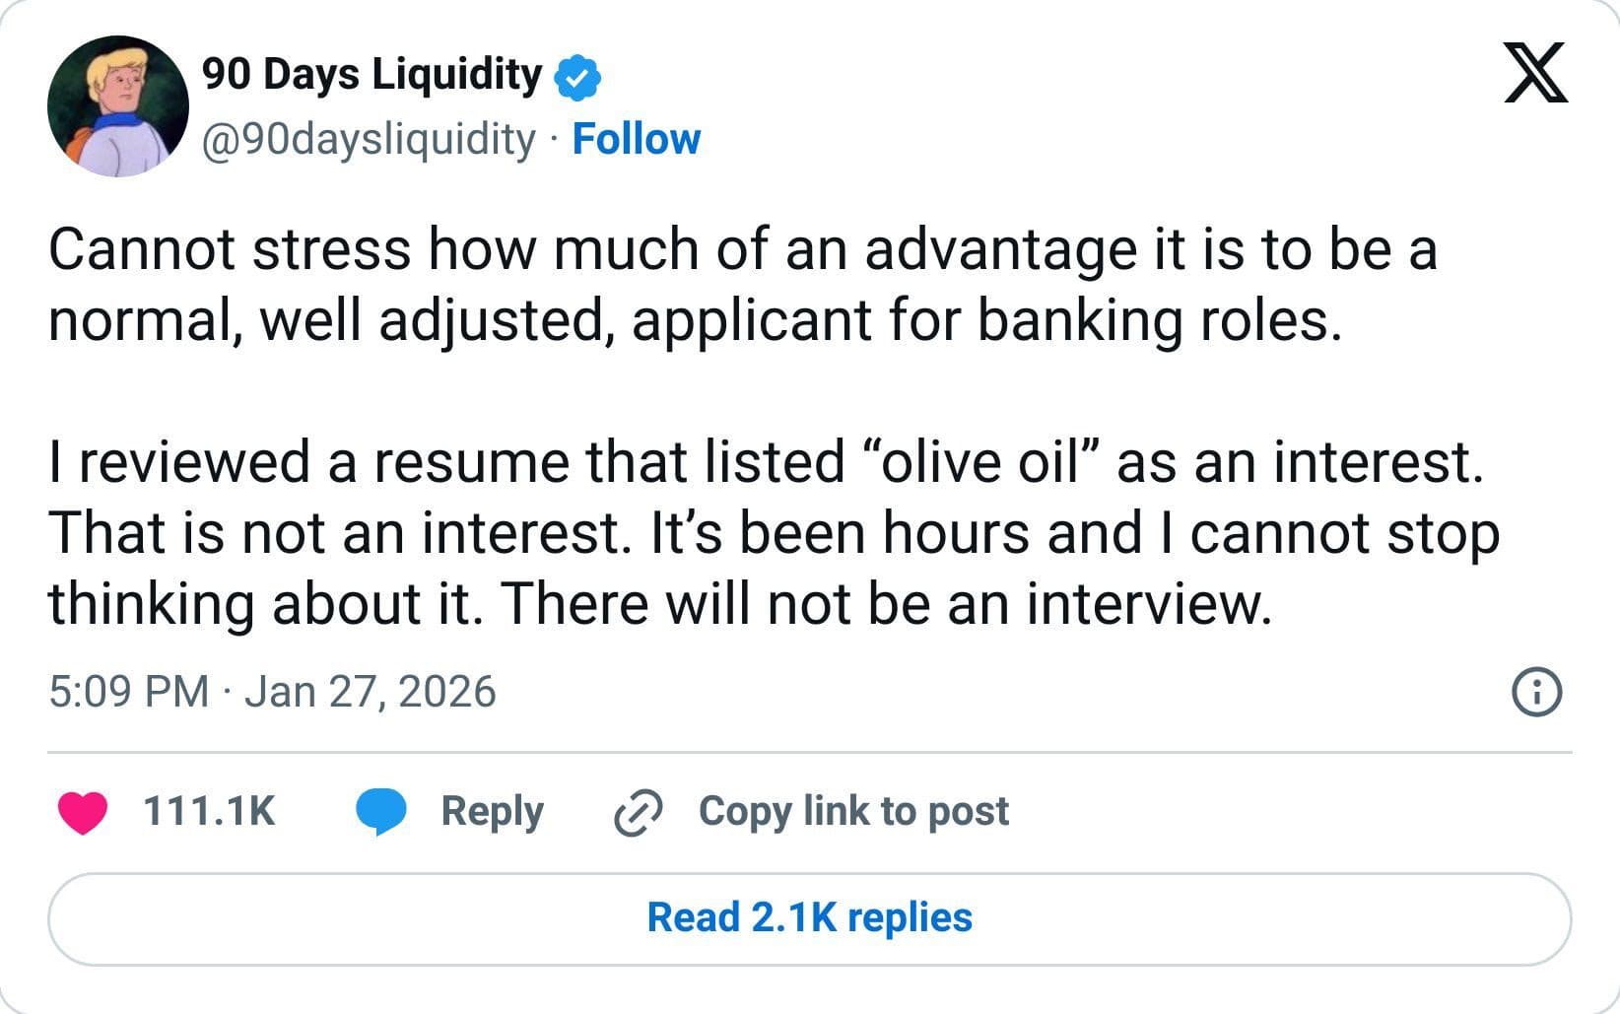This screenshot has height=1014, width=1620.
Task: Click the Jan 27, 2026 date
Action: tap(371, 692)
